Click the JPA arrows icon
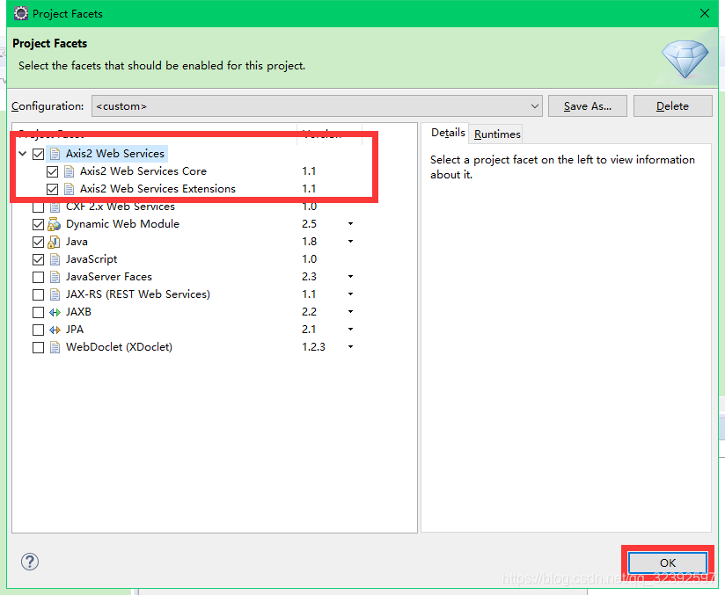725x595 pixels. coord(55,330)
